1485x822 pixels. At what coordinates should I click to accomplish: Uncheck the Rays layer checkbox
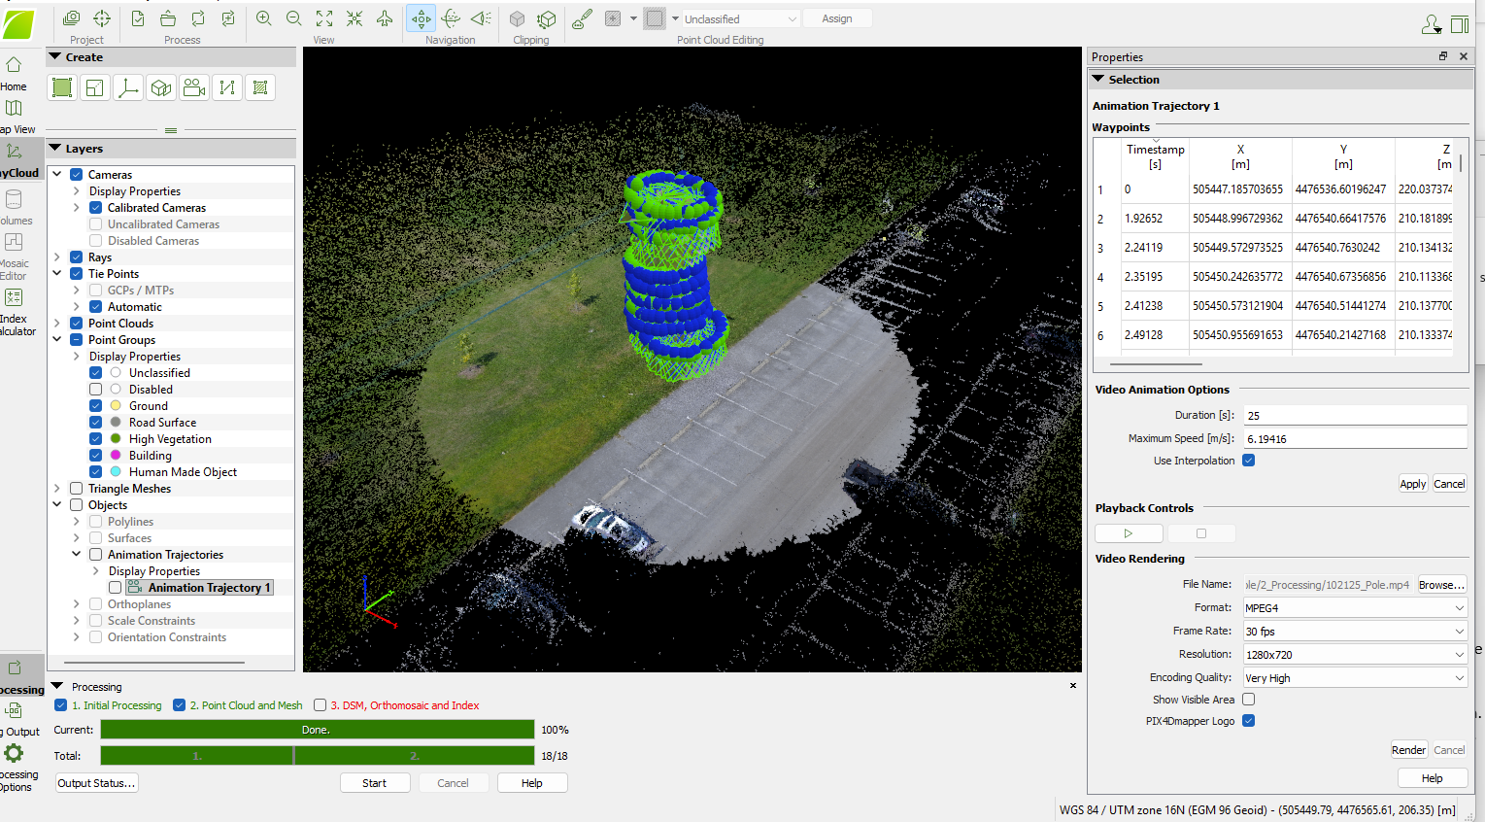76,257
